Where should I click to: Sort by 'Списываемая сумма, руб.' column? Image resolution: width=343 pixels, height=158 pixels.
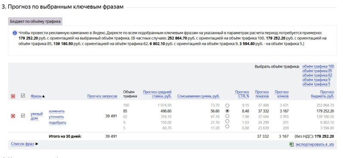pyautogui.click(x=198, y=96)
